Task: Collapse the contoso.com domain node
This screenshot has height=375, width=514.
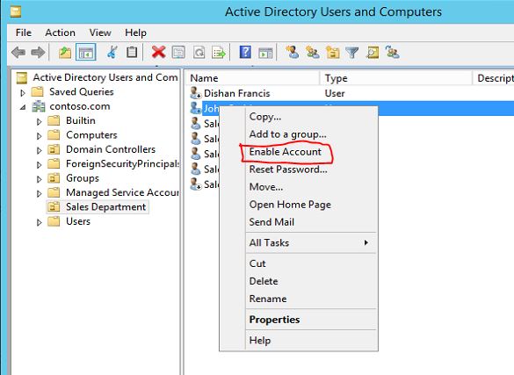Action: [x=23, y=107]
